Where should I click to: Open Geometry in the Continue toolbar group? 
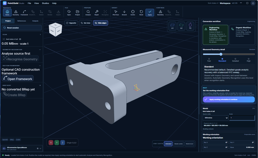click(160, 13)
